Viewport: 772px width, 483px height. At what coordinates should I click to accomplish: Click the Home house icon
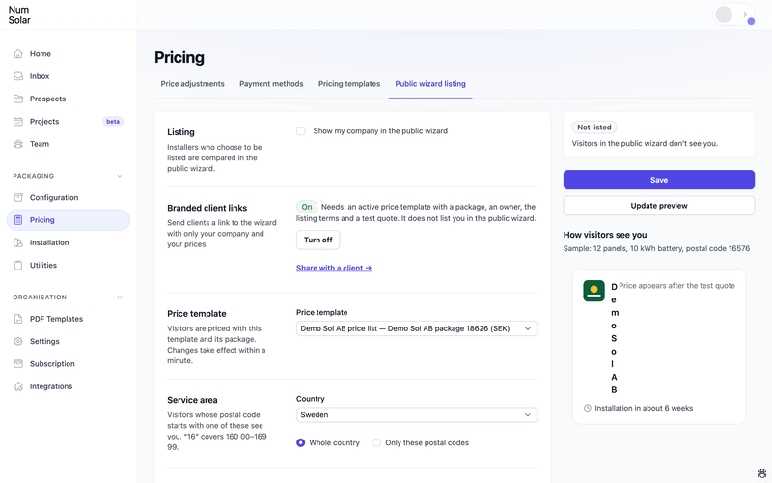pos(18,54)
